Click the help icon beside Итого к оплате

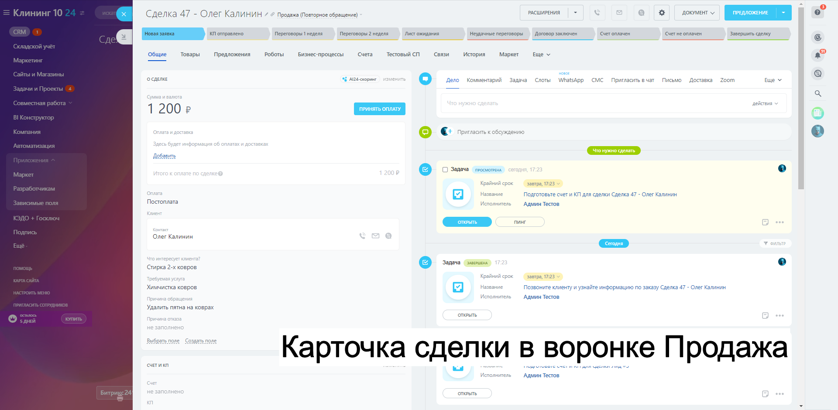point(220,174)
